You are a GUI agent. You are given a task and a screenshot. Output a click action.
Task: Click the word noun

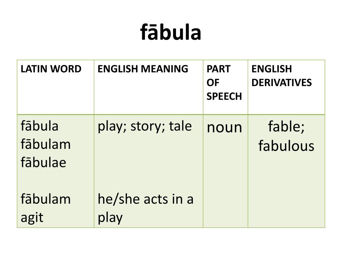tap(224, 127)
